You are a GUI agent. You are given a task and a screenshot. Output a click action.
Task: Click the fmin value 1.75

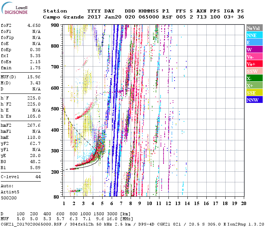[35, 68]
